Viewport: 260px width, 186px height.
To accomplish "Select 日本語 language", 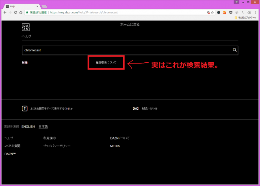I will [43, 127].
